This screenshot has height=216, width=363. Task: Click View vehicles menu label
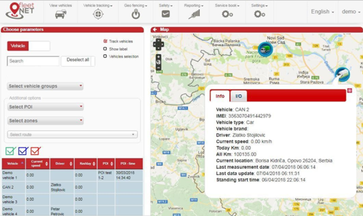pos(60,5)
